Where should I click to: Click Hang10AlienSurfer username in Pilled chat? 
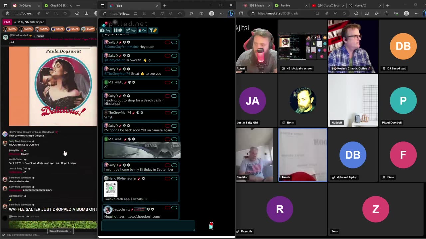pos(122,178)
